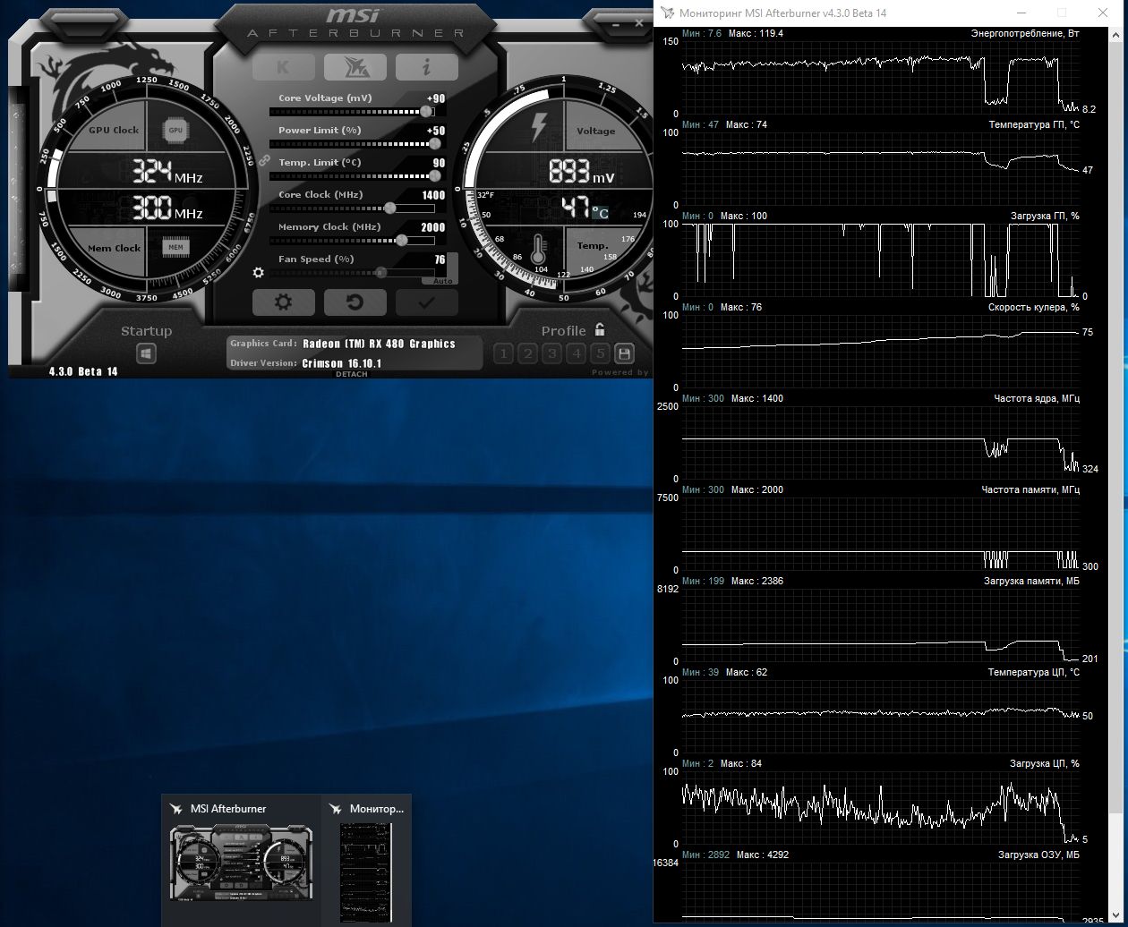Click the 324 MHz GPU clock readout
The width and height of the screenshot is (1128, 927).
[167, 171]
